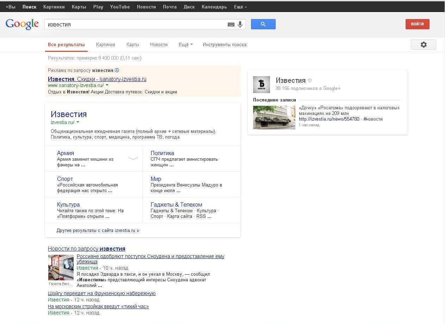Screen dimensions: 445x324
Task: Switch to the Картинки results tab
Action: click(x=105, y=44)
